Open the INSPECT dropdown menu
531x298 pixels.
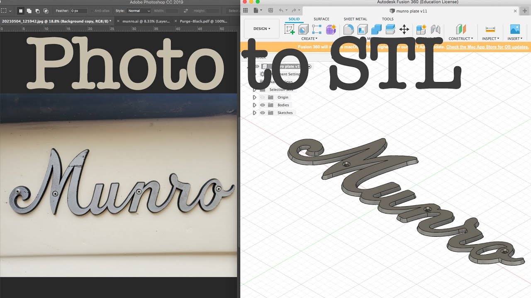(491, 38)
